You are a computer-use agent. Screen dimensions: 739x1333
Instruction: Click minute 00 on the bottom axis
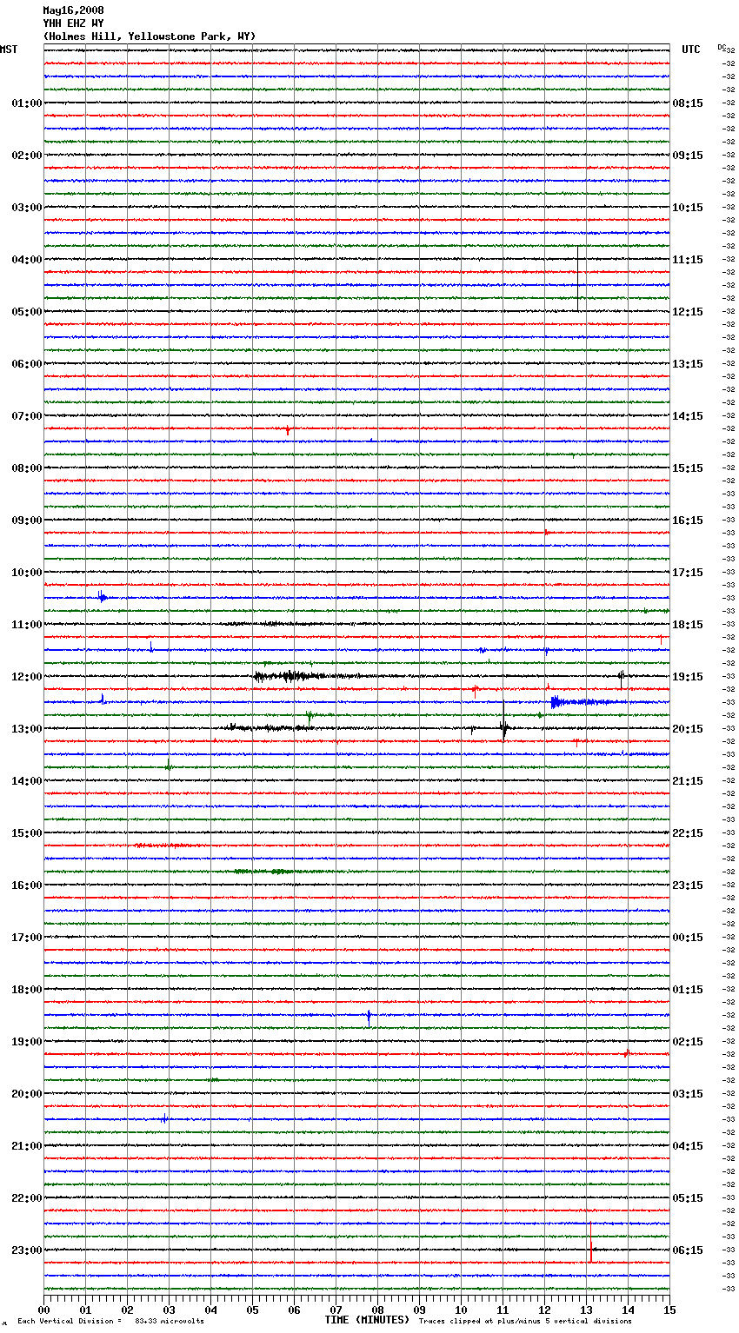click(x=43, y=1310)
